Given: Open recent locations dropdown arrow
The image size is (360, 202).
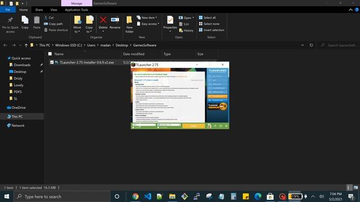Looking at the screenshot, I should point(20,45).
